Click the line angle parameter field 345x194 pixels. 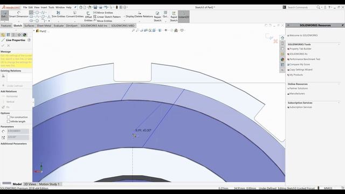pyautogui.click(x=18, y=137)
